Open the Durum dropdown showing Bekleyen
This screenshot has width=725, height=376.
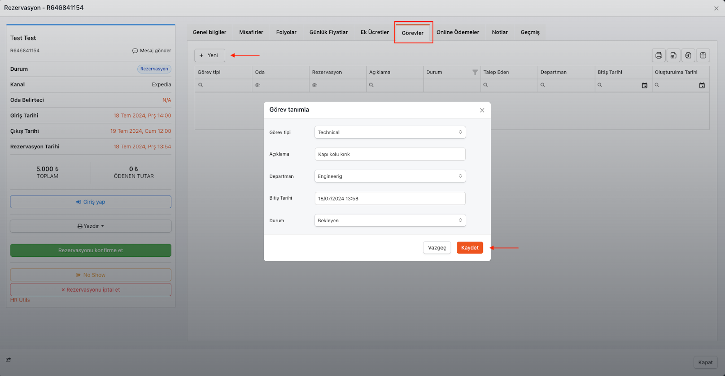(390, 220)
